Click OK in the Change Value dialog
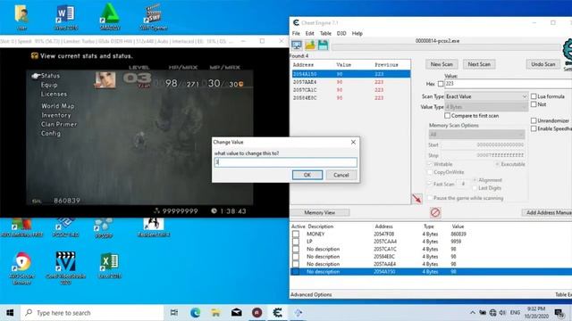Image resolution: width=572 pixels, height=321 pixels. (x=307, y=175)
